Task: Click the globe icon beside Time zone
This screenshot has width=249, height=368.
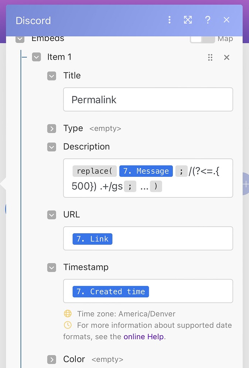Action: pos(68,314)
